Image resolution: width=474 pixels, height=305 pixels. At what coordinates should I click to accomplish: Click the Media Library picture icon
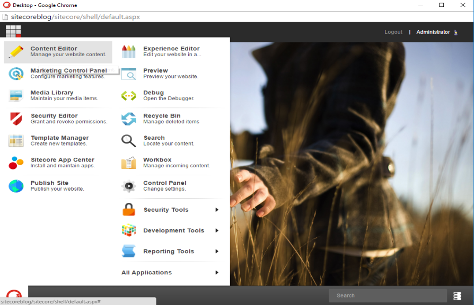point(16,96)
